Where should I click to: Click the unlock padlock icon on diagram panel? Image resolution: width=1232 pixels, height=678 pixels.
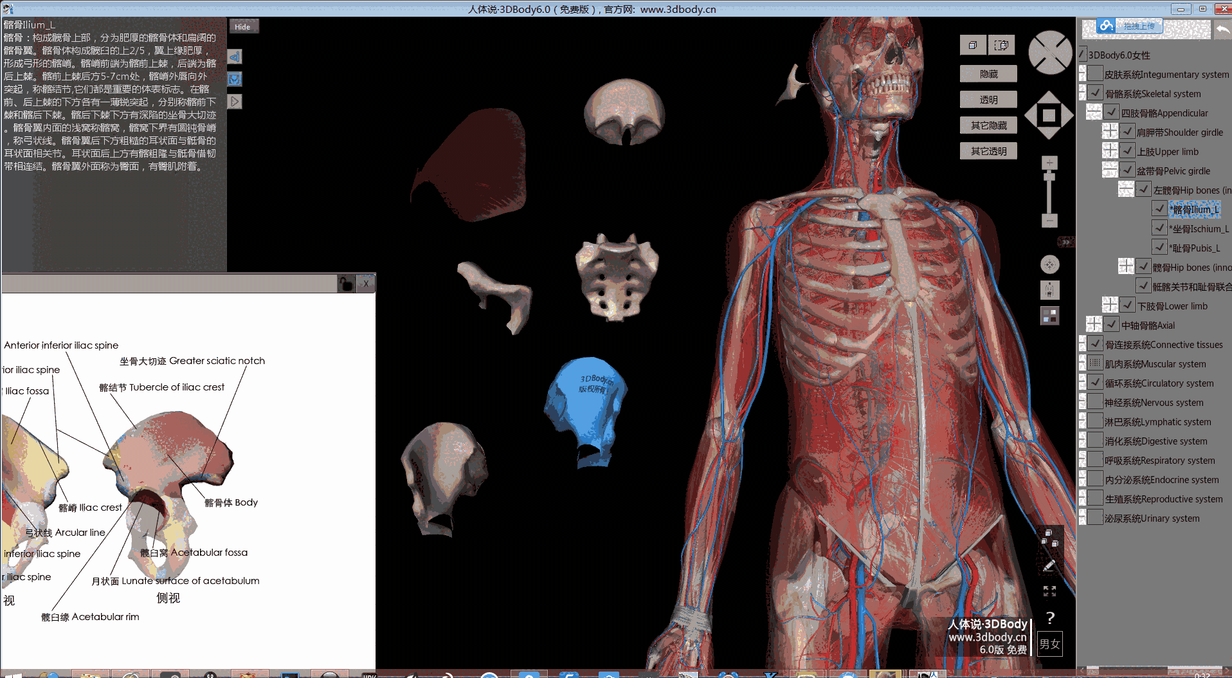coord(346,284)
